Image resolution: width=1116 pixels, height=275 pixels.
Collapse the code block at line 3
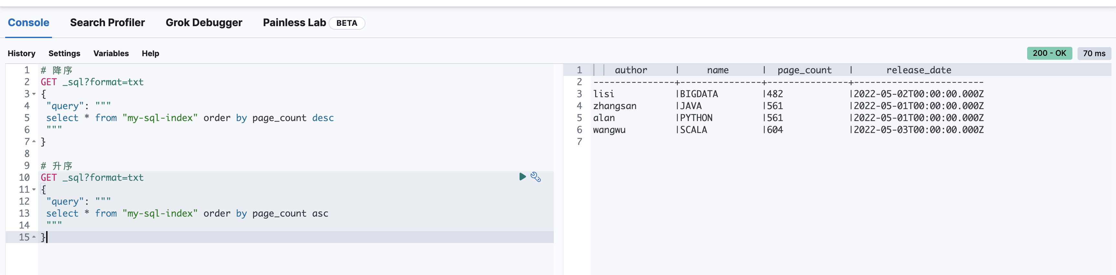coord(34,94)
